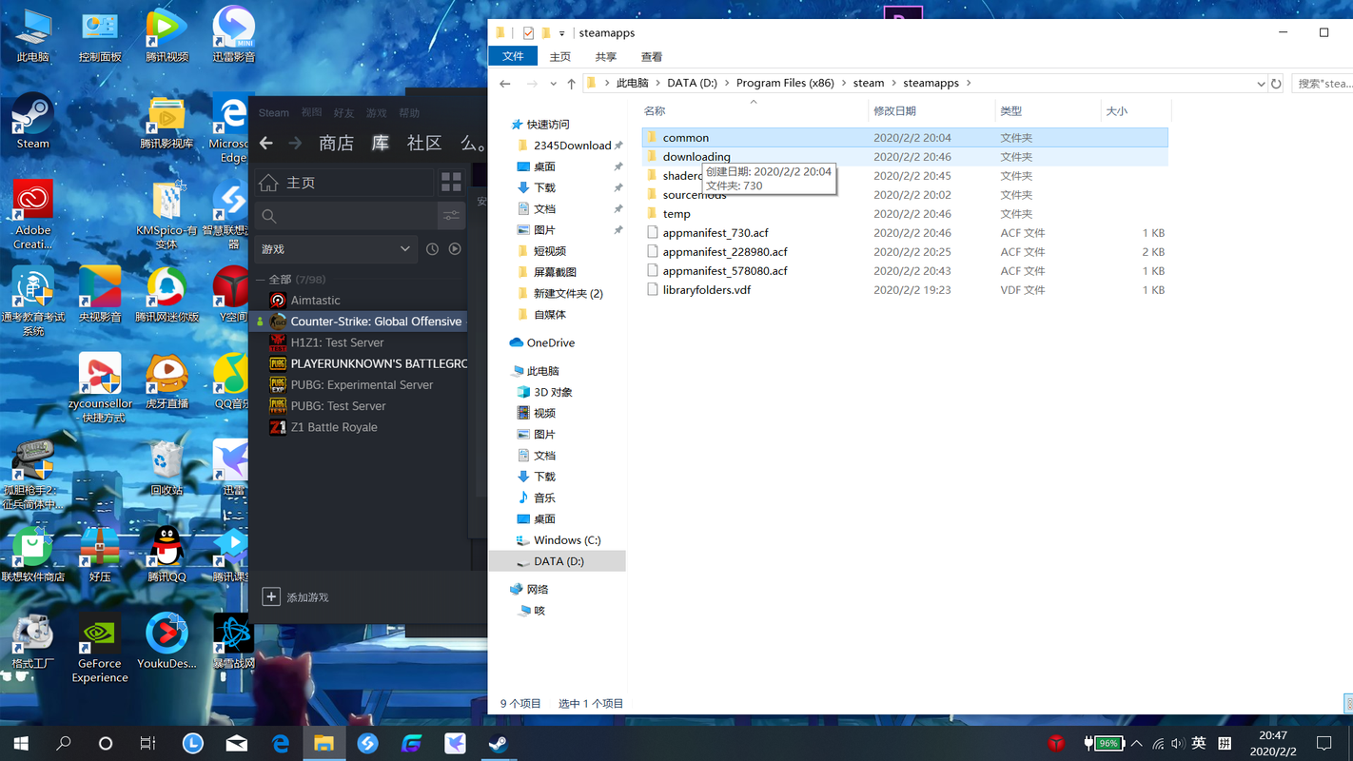Open 主页 home in Steam library
Viewport: 1353px width, 761px height.
tap(343, 182)
